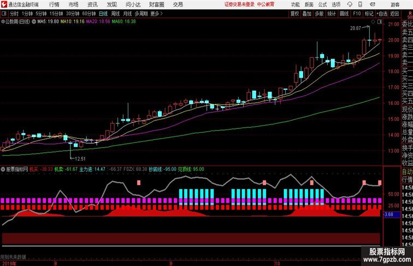Switch to 30分钟 period tab
The image size is (413, 266).
tap(73, 14)
